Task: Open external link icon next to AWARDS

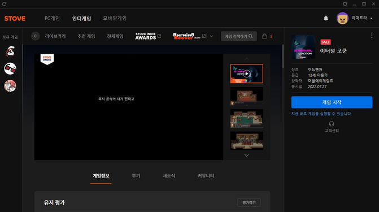Action: click(x=159, y=36)
